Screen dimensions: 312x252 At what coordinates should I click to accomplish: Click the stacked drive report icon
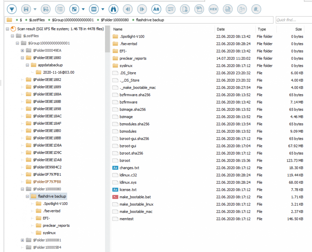(x=228, y=9)
